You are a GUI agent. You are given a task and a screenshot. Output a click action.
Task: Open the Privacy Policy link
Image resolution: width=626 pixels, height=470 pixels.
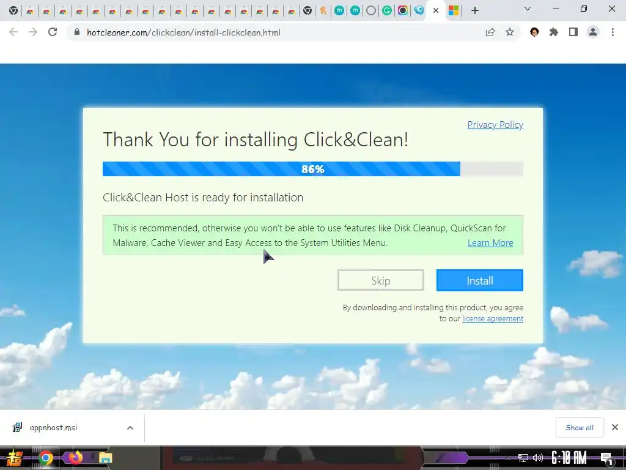[x=495, y=125]
